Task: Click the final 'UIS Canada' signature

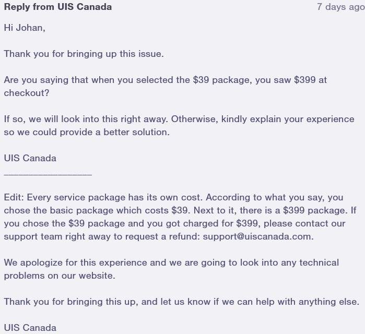Action: point(30,328)
